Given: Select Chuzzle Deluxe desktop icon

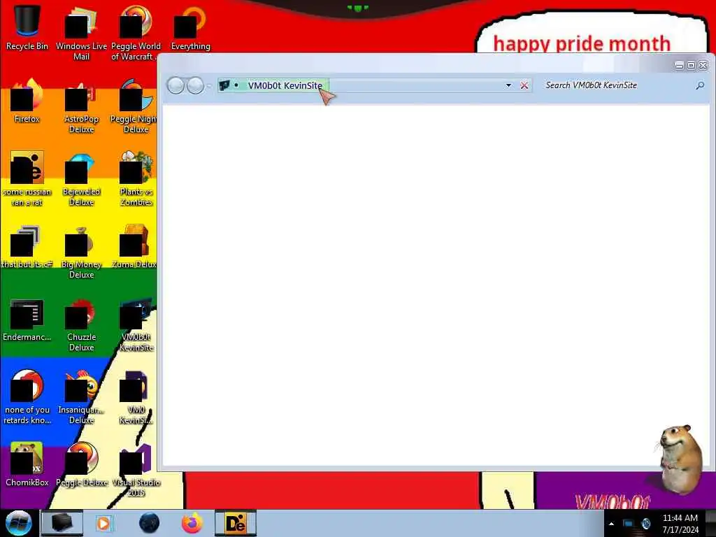Looking at the screenshot, I should (81, 325).
